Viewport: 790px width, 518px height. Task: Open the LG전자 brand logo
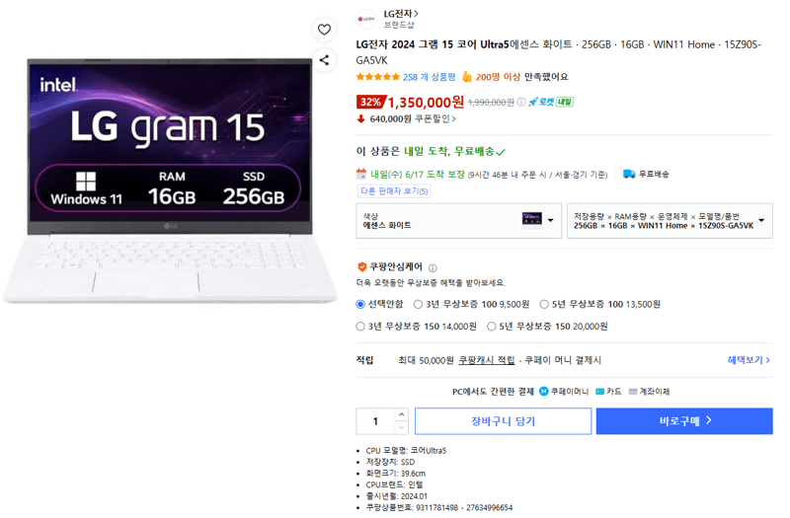[x=365, y=19]
